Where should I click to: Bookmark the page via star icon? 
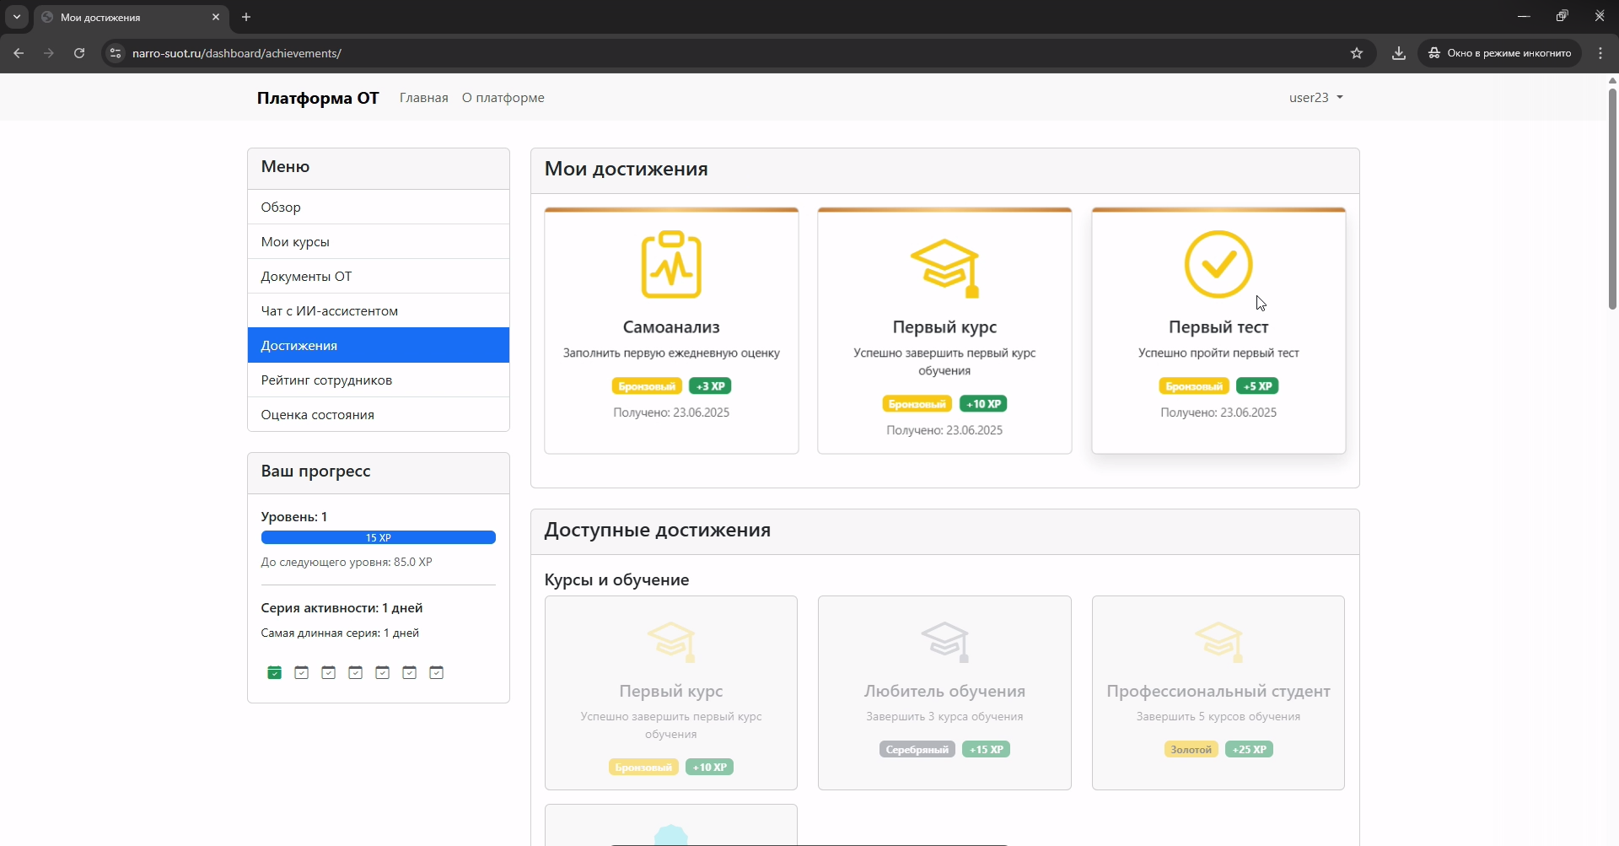click(x=1357, y=52)
